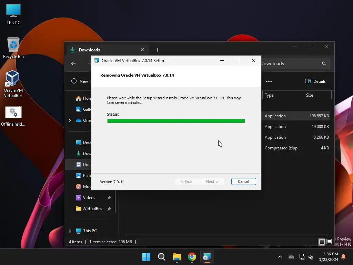
Task: Open OneDrive in navigation pane
Action: pyautogui.click(x=83, y=120)
